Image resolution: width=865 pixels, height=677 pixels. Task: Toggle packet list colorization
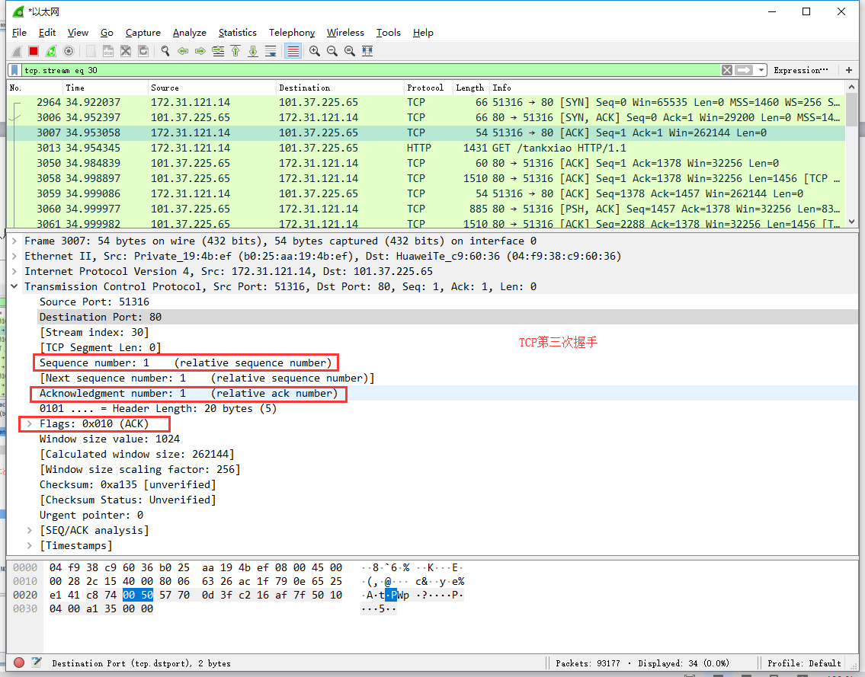click(293, 51)
